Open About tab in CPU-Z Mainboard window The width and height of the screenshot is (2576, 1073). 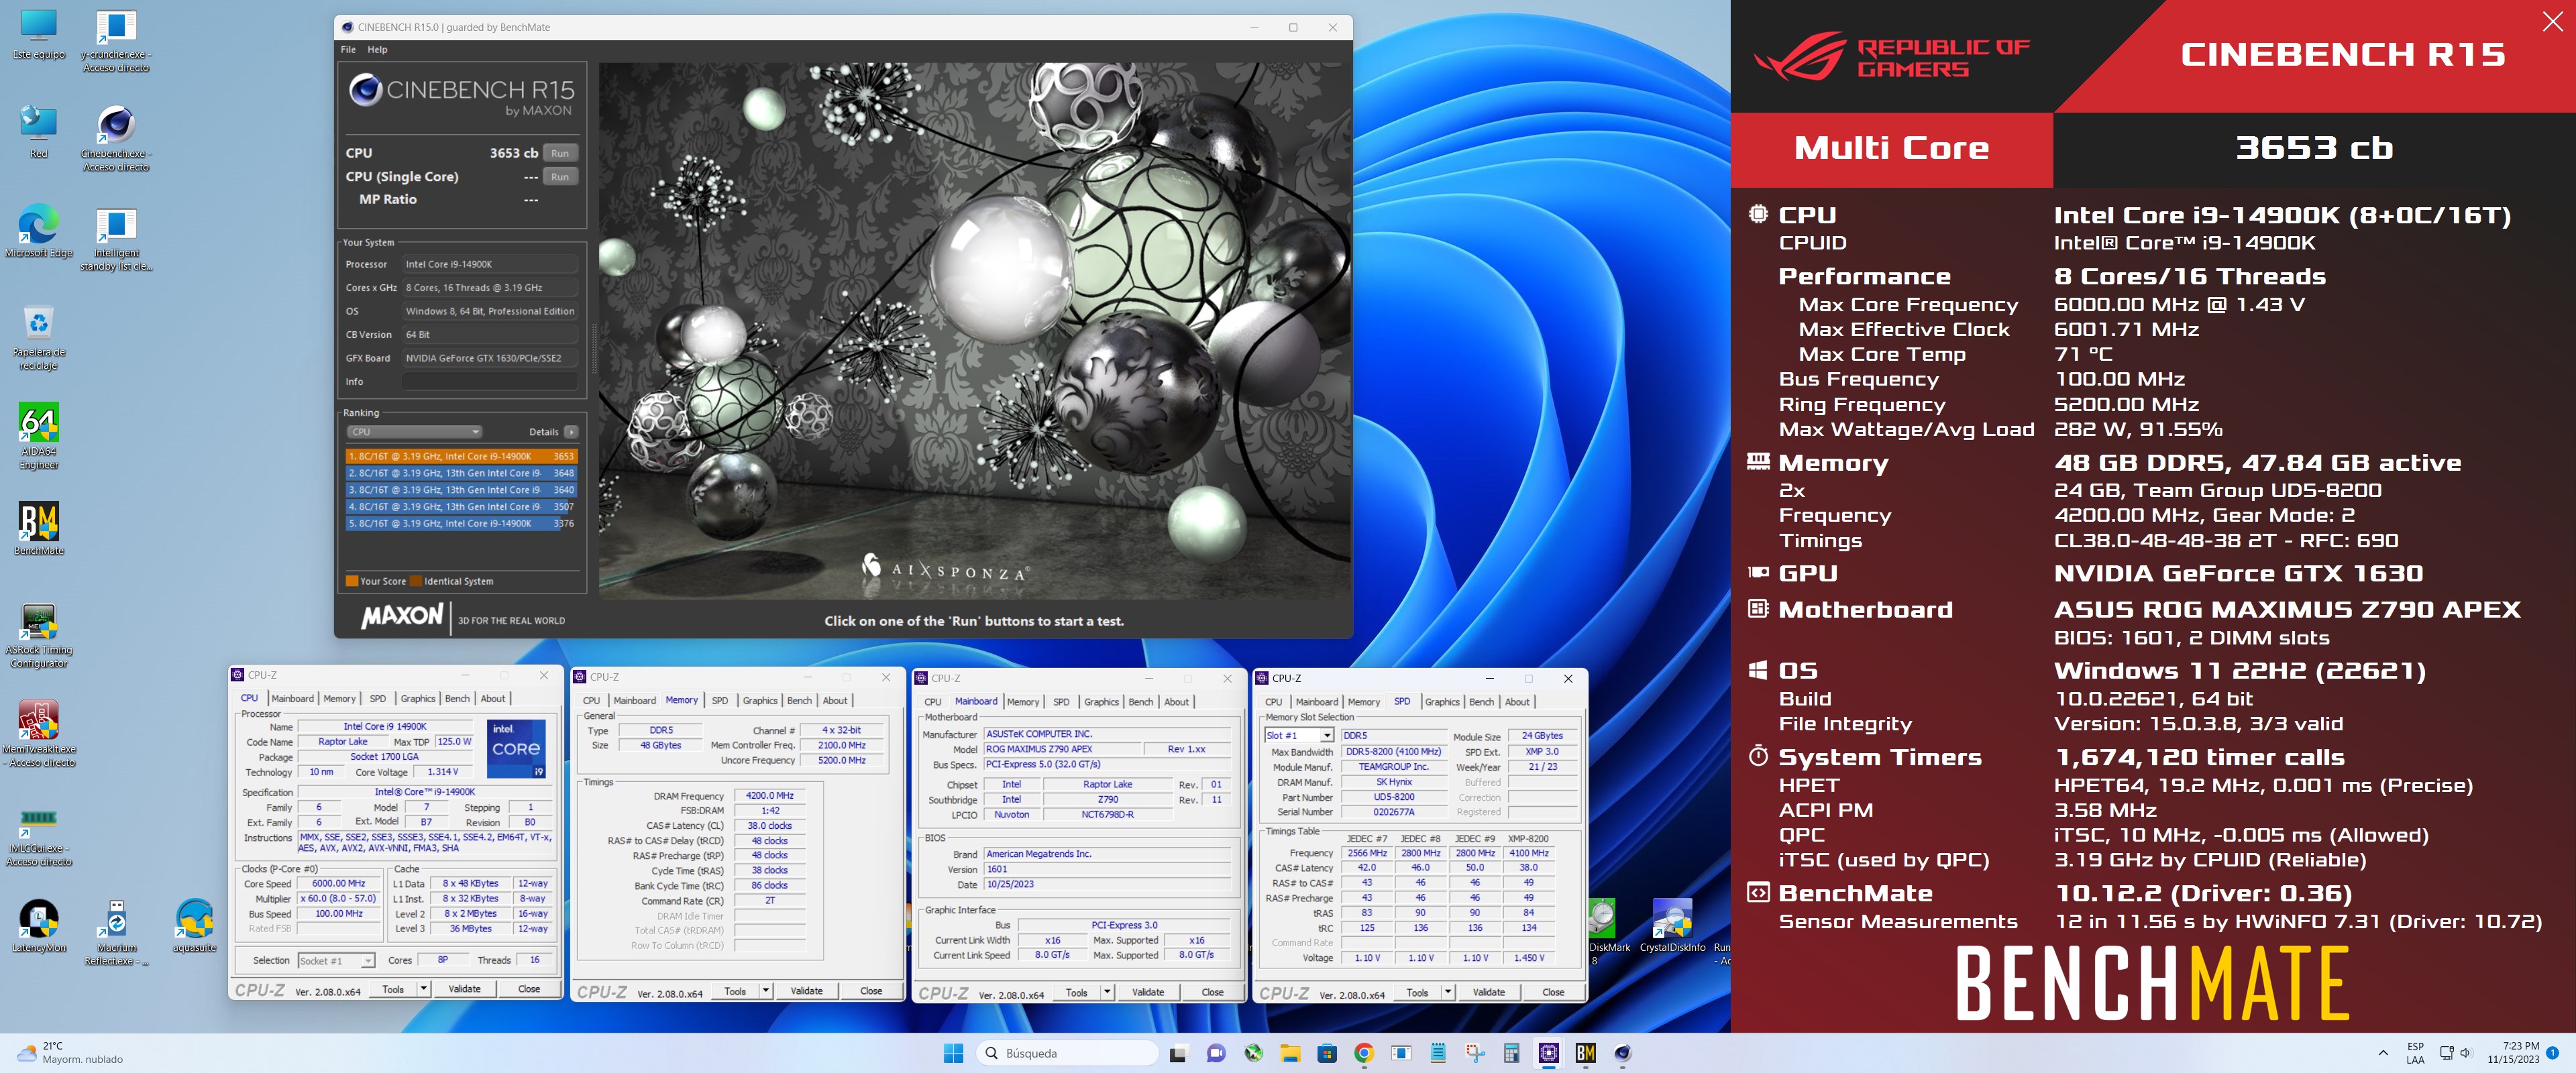[x=1177, y=702]
